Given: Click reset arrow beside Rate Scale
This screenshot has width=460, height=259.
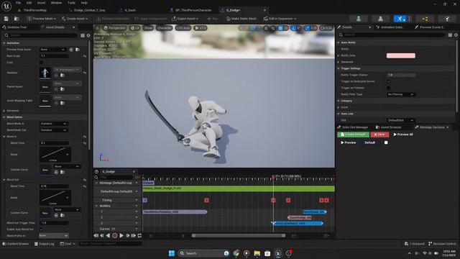Looking at the screenshot, I should [85, 56].
